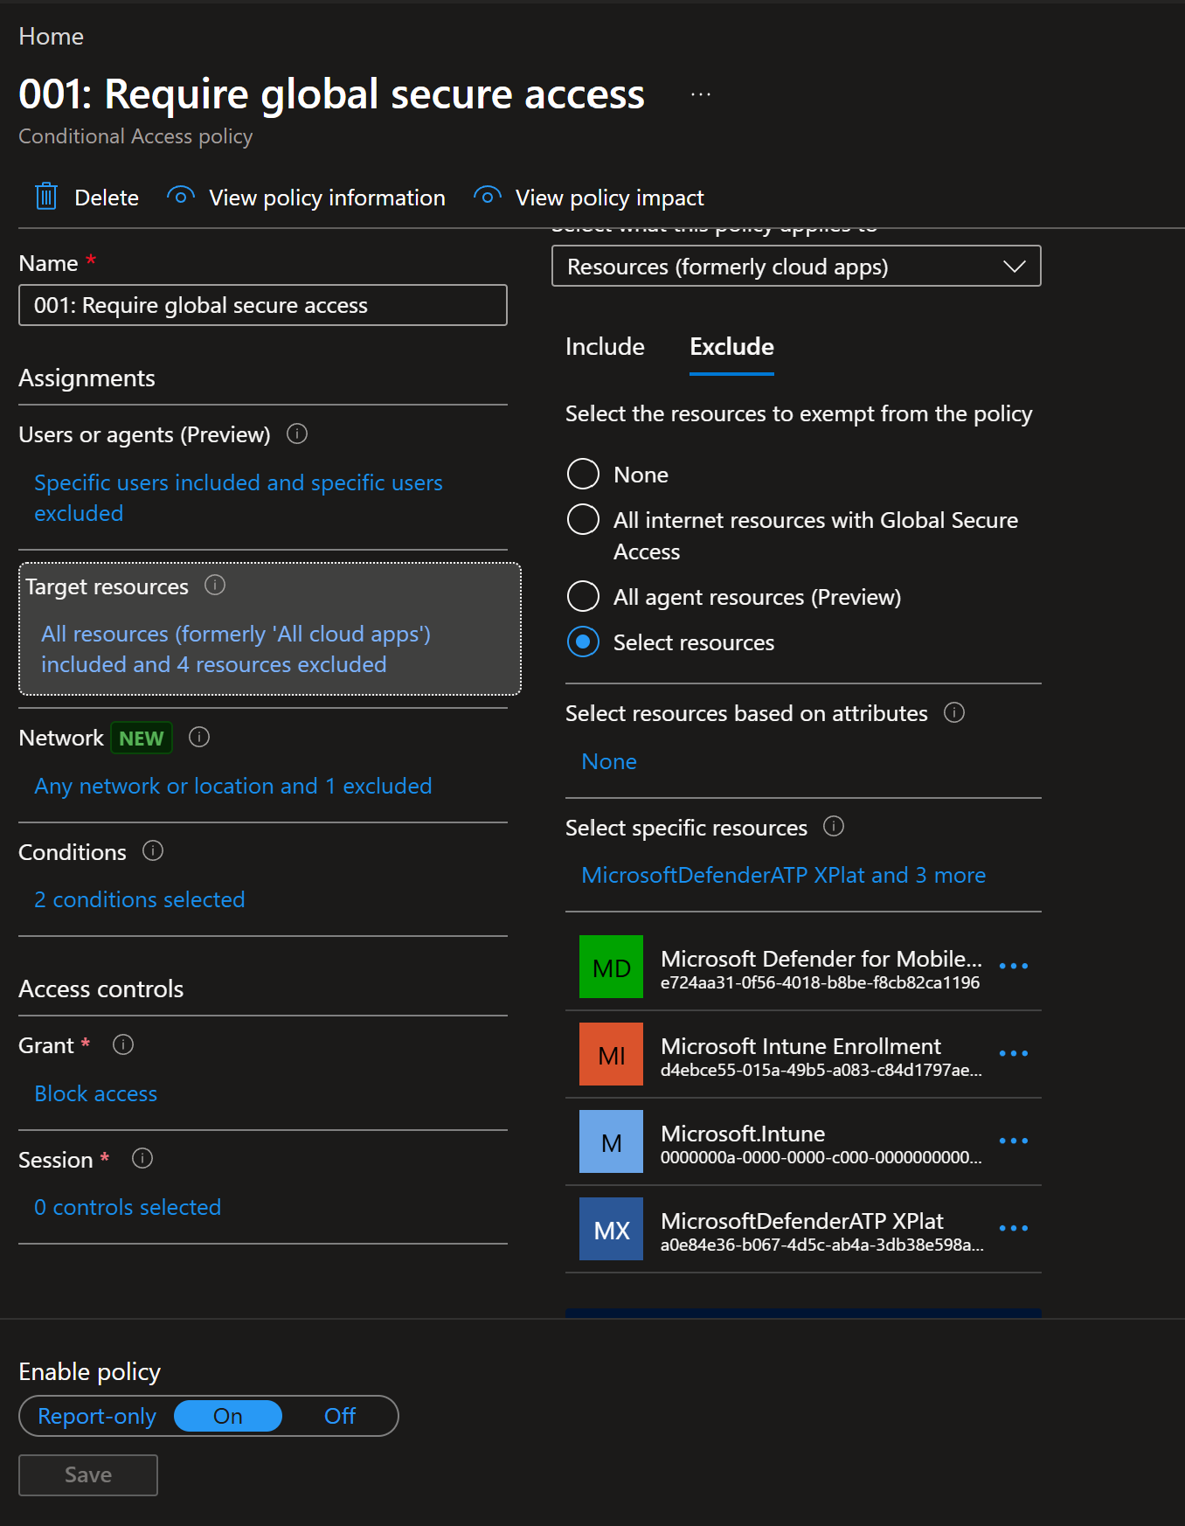Click info icon next to Users or agents

click(297, 434)
